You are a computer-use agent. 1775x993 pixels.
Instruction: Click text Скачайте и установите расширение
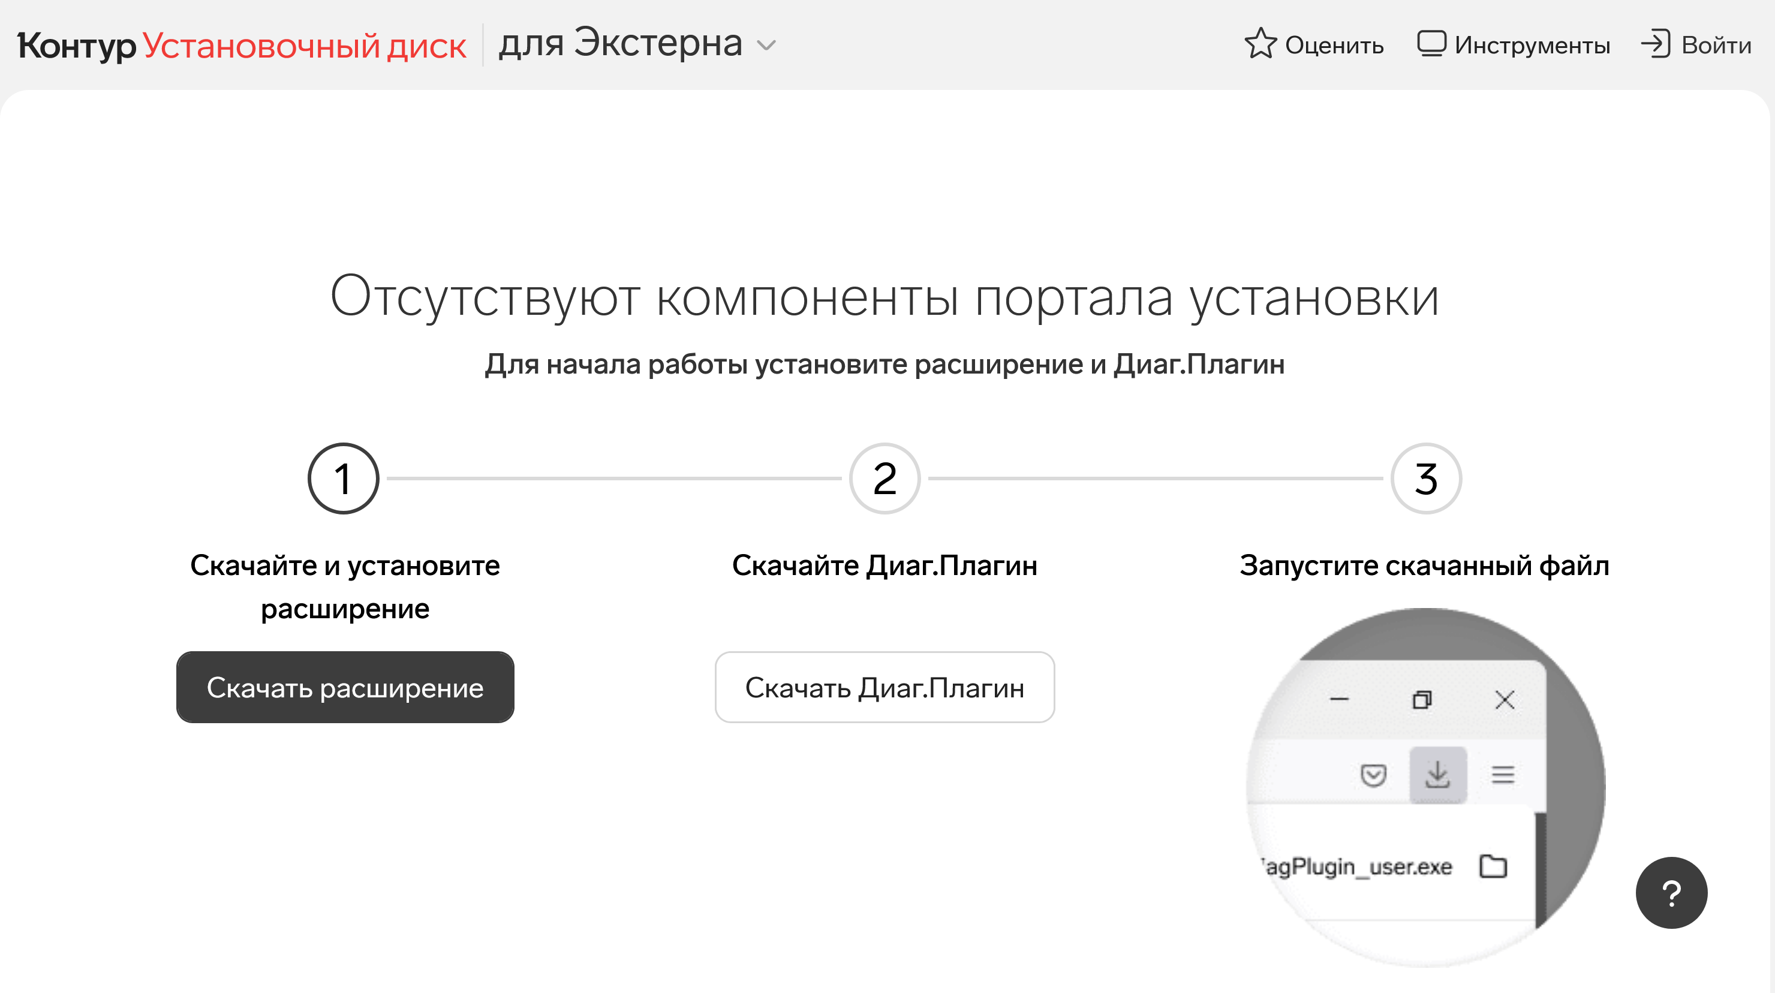click(345, 587)
